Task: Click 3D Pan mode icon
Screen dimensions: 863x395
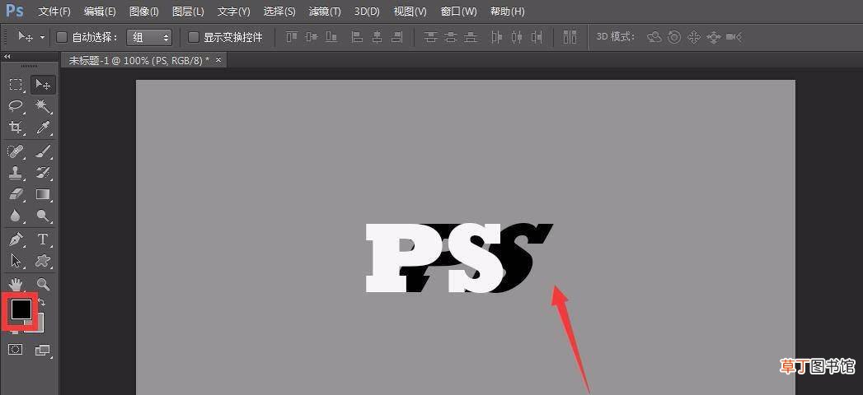Action: click(x=694, y=37)
